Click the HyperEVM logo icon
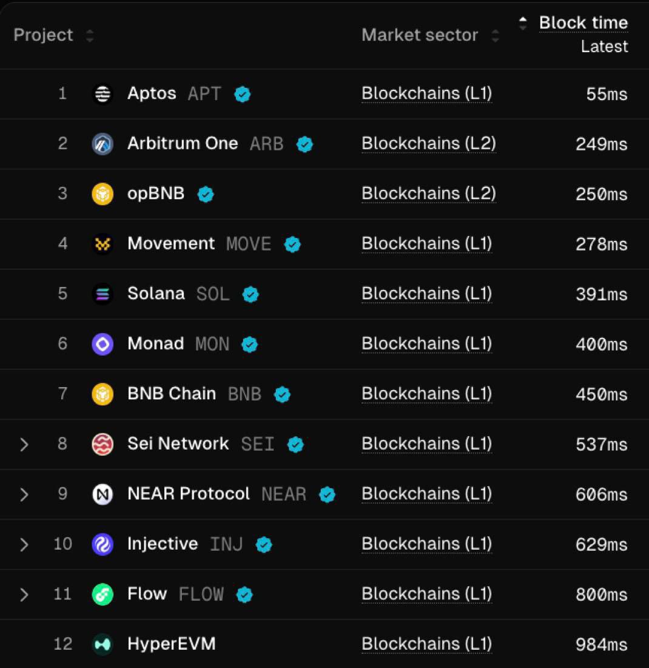 pyautogui.click(x=103, y=644)
